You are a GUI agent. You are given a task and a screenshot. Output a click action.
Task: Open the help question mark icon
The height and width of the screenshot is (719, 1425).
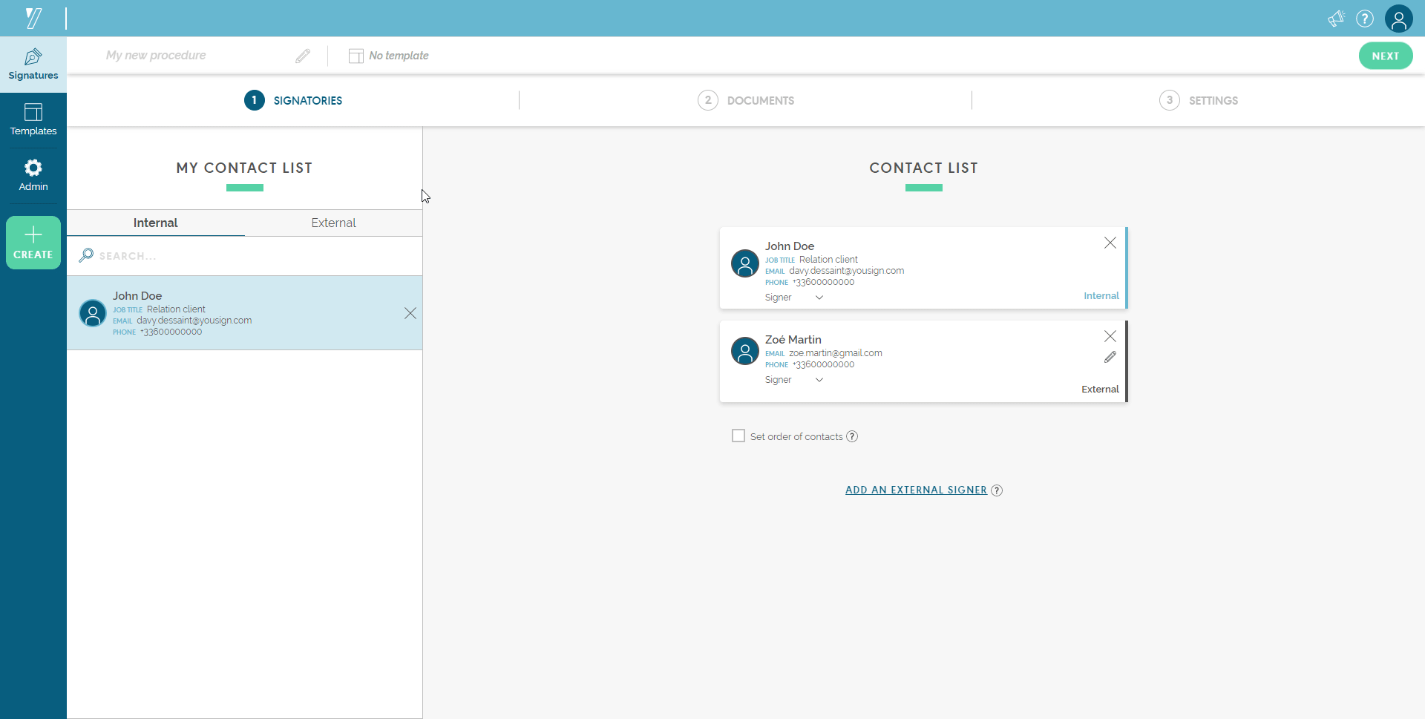click(x=1365, y=19)
